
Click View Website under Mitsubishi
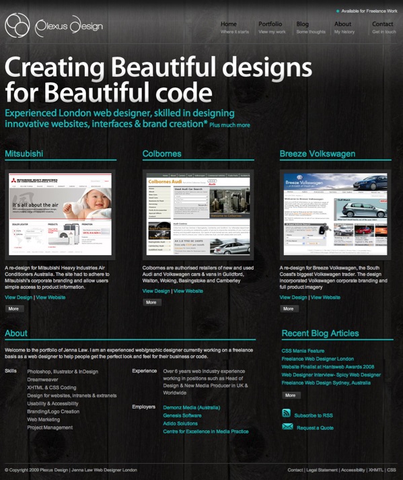50,298
